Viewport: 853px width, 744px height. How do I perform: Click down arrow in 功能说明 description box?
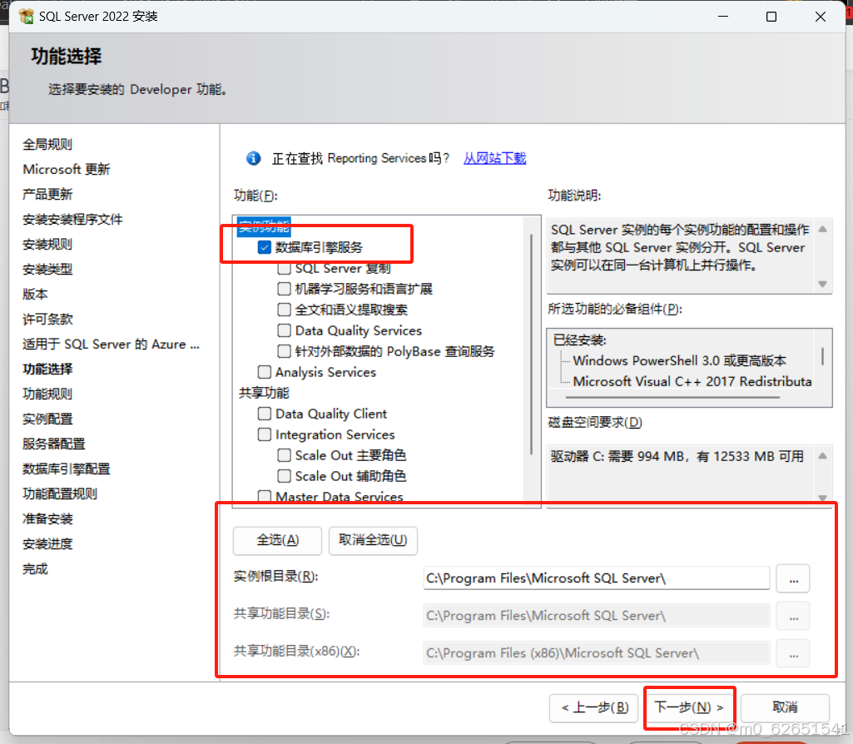[x=822, y=284]
